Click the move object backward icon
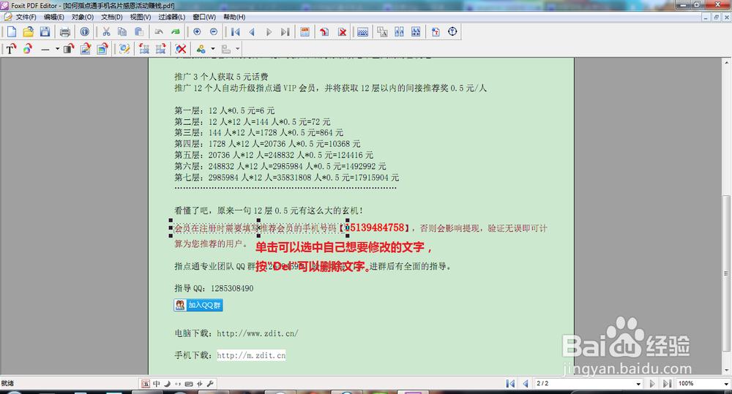The height and width of the screenshot is (394, 732). point(144,48)
